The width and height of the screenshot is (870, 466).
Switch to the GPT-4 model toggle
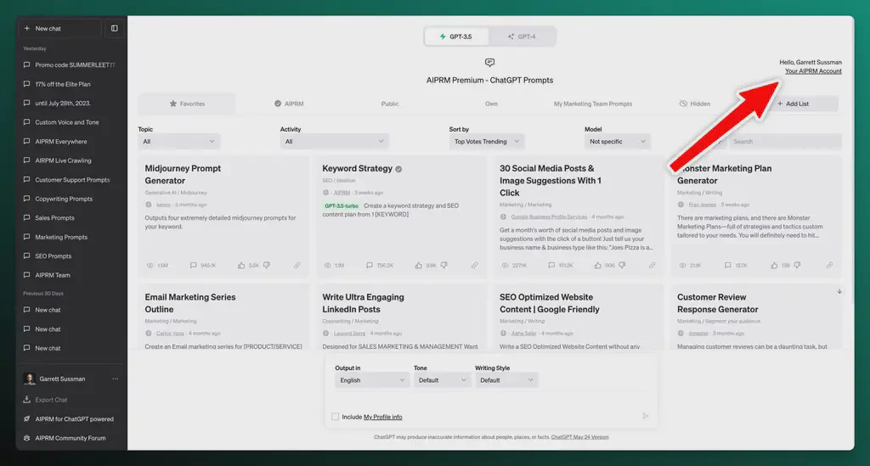522,36
